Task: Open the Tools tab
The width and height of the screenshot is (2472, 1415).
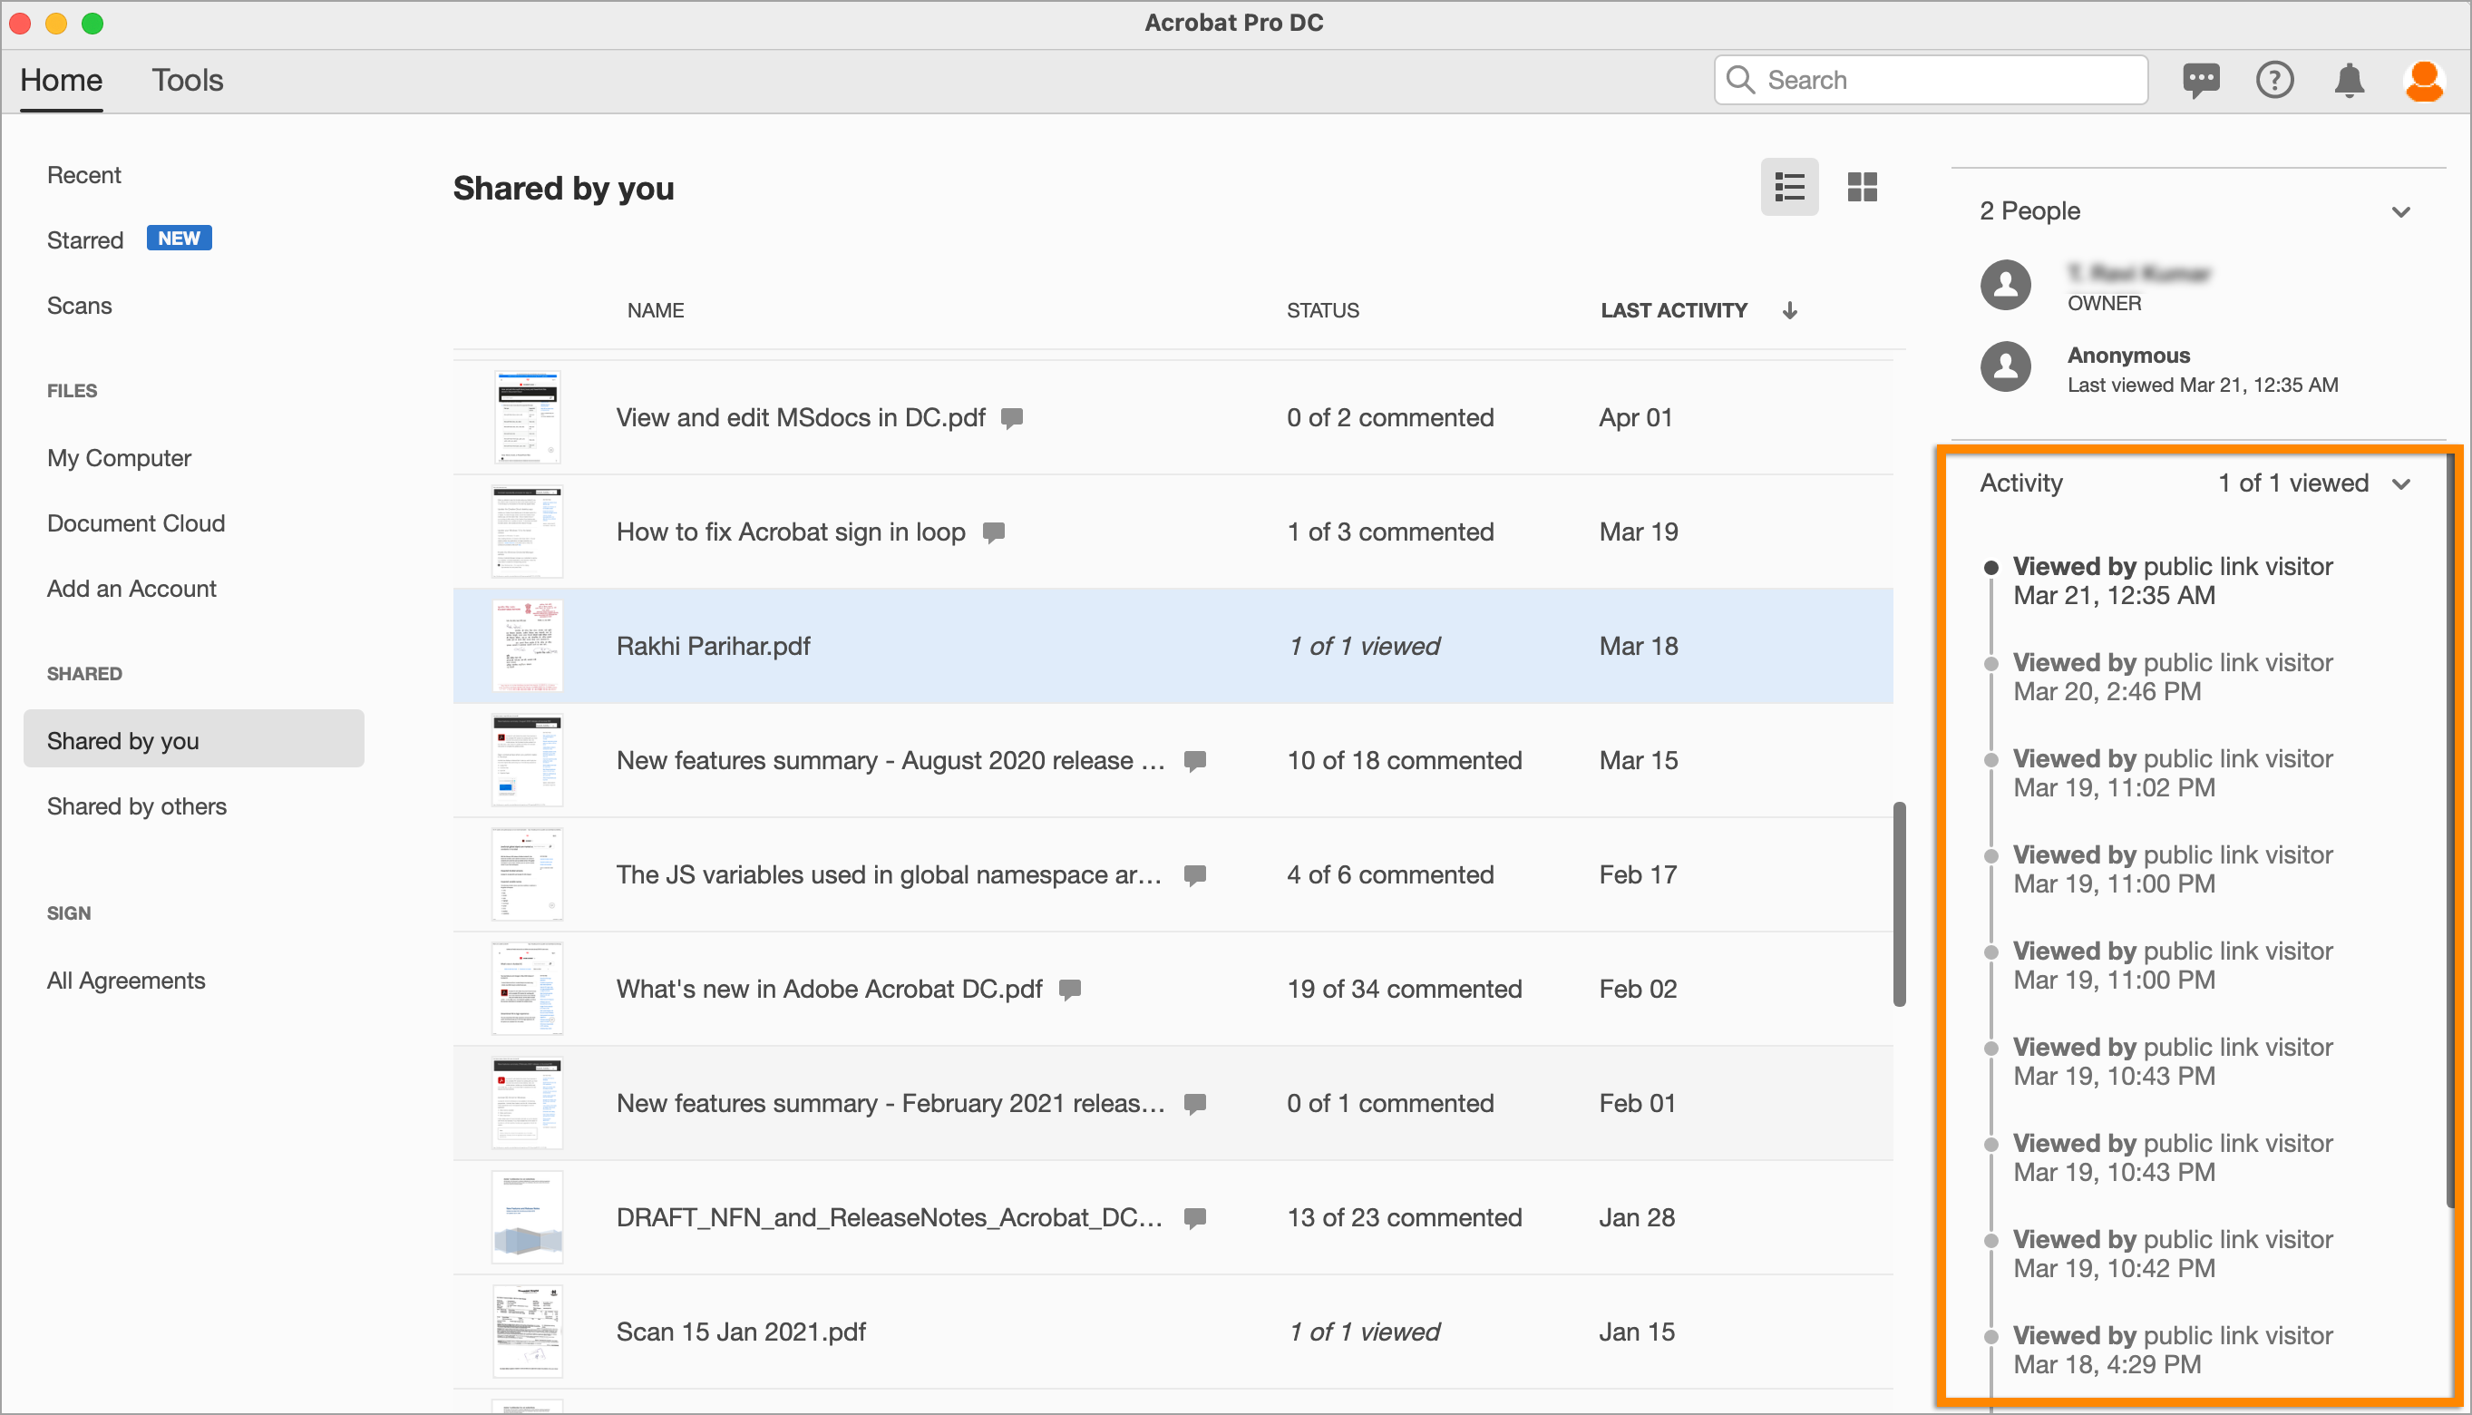Action: (187, 80)
